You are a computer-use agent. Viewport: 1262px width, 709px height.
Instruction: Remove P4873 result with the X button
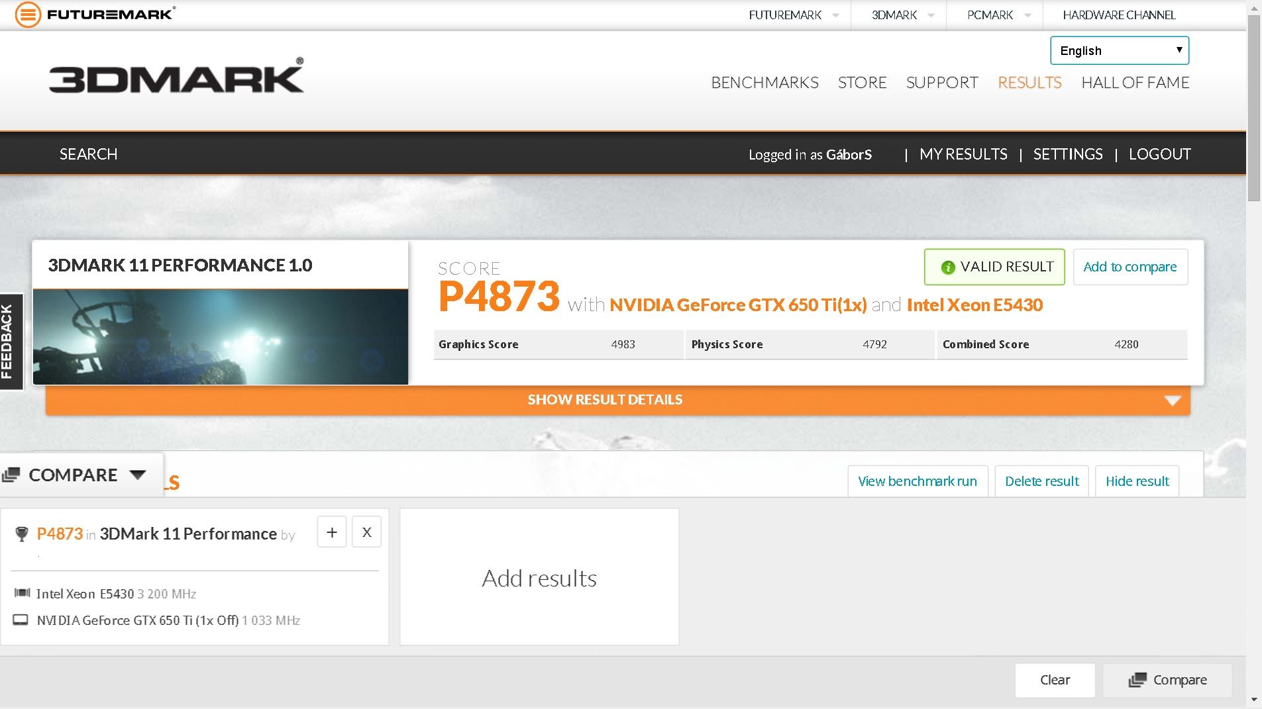[367, 532]
